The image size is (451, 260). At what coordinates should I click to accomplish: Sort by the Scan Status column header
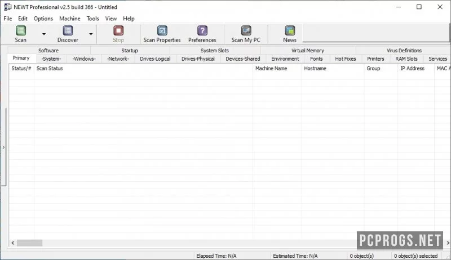143,69
